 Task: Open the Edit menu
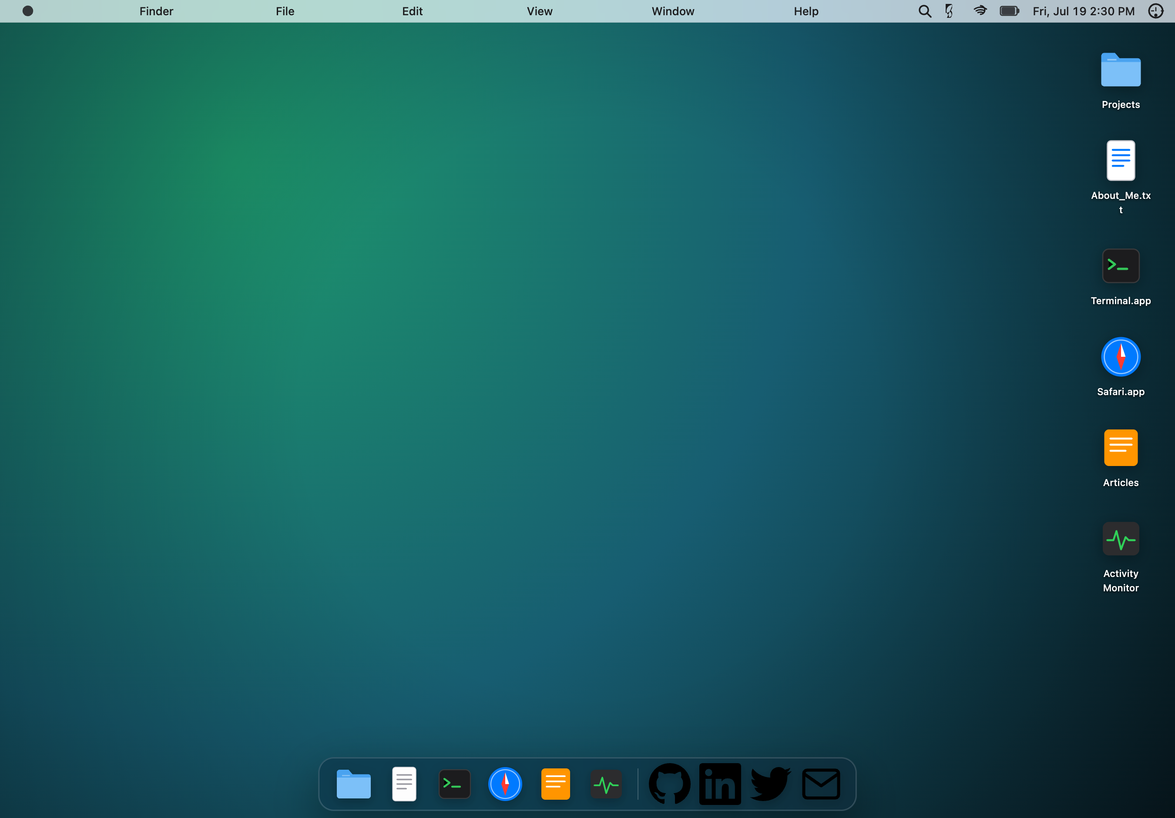pyautogui.click(x=412, y=11)
